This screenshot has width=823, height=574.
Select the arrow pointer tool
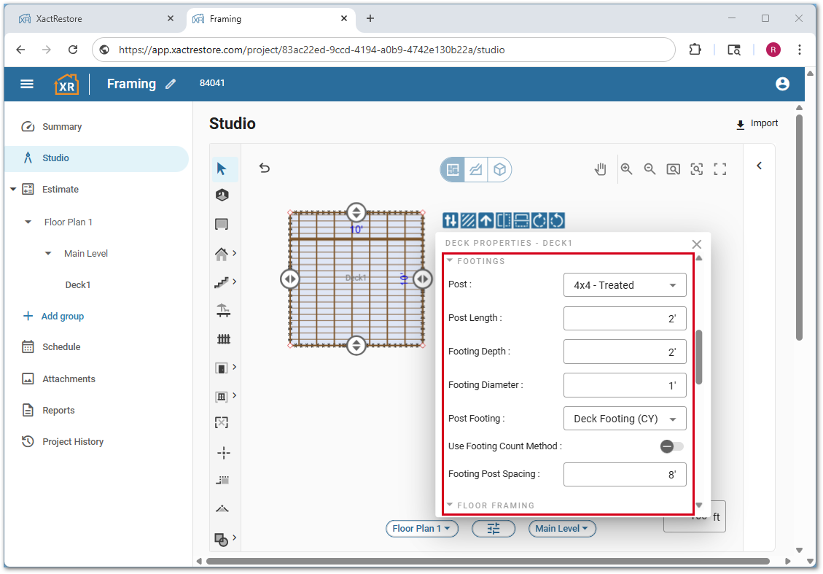click(x=222, y=169)
